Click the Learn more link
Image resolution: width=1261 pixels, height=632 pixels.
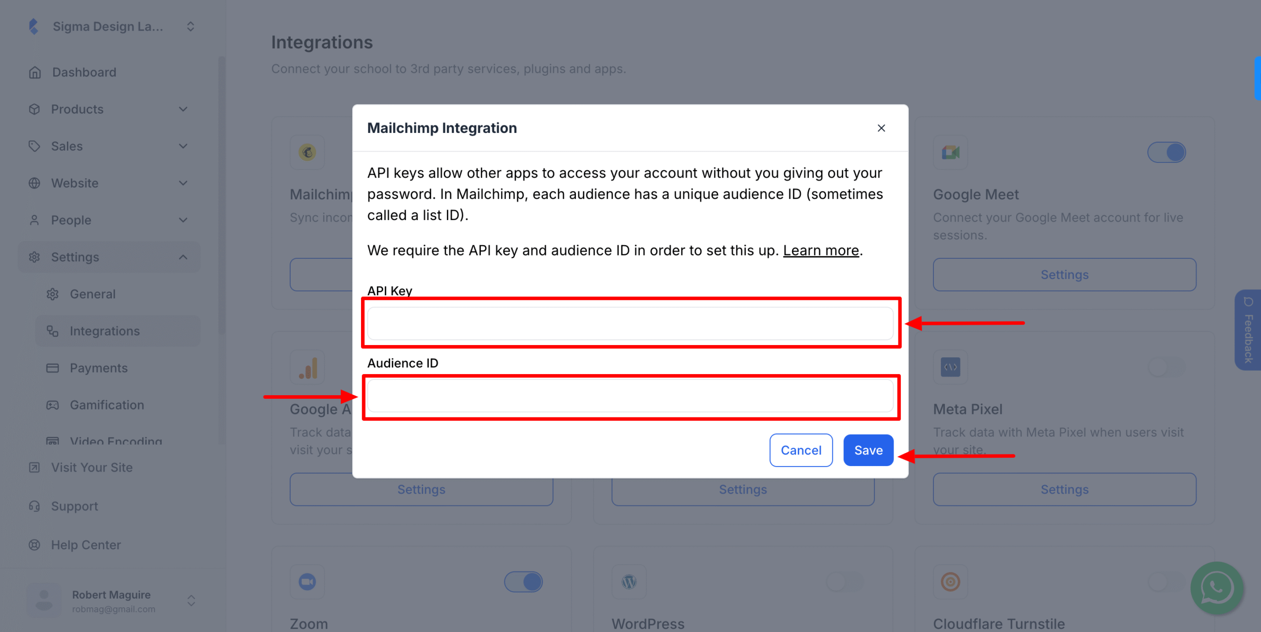point(820,250)
